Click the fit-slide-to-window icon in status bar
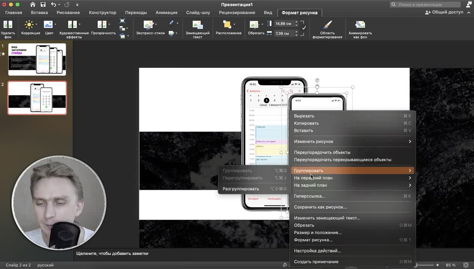Screen dimensions: 474x269 [466, 265]
